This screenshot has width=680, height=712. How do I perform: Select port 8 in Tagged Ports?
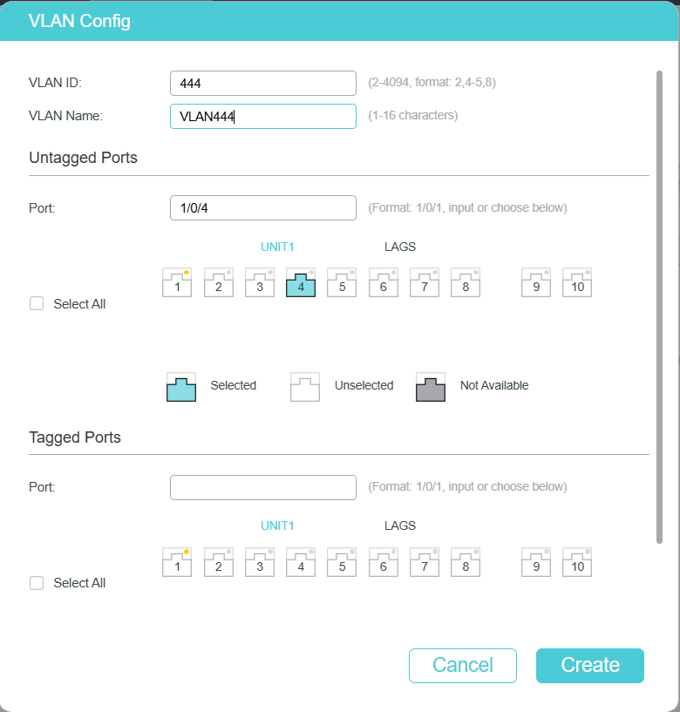(x=466, y=562)
